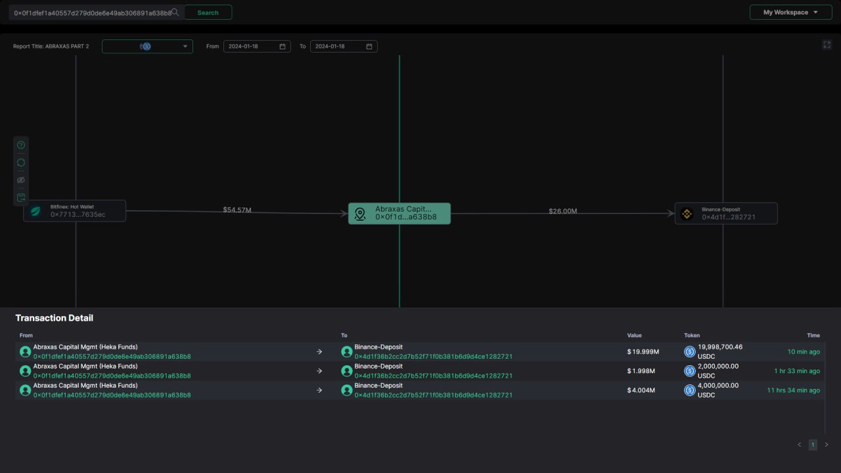Click the sender avatar in the $1.998M row
The image size is (841, 473).
pyautogui.click(x=25, y=371)
